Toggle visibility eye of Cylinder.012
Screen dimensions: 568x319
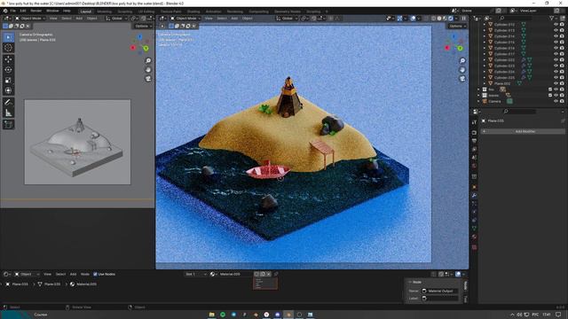pyautogui.click(x=556, y=25)
